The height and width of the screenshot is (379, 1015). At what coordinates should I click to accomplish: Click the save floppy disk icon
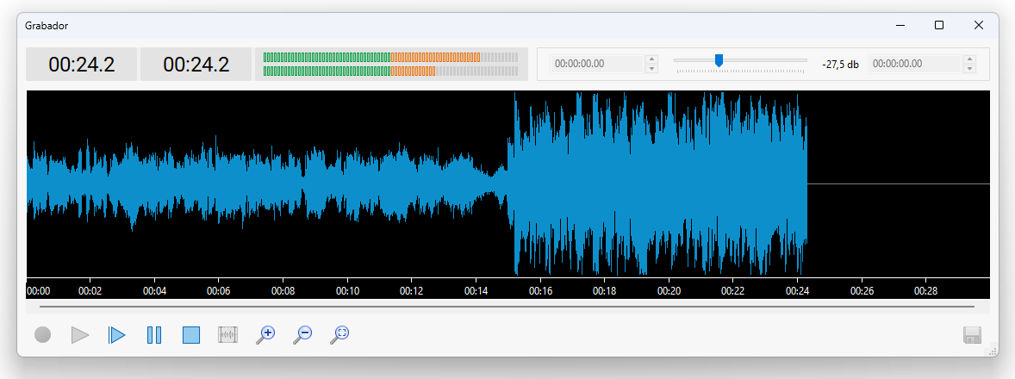(972, 335)
